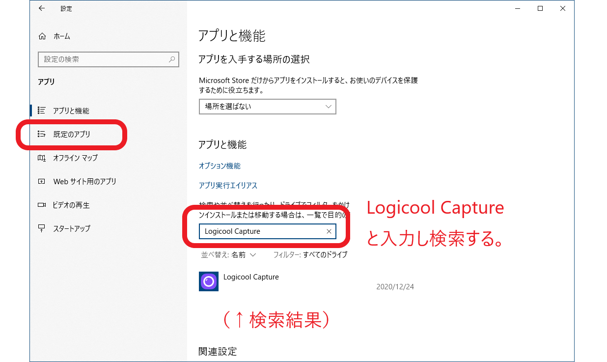The height and width of the screenshot is (362, 607).
Task: Click the search magnifier in settings search box
Action: pos(172,59)
